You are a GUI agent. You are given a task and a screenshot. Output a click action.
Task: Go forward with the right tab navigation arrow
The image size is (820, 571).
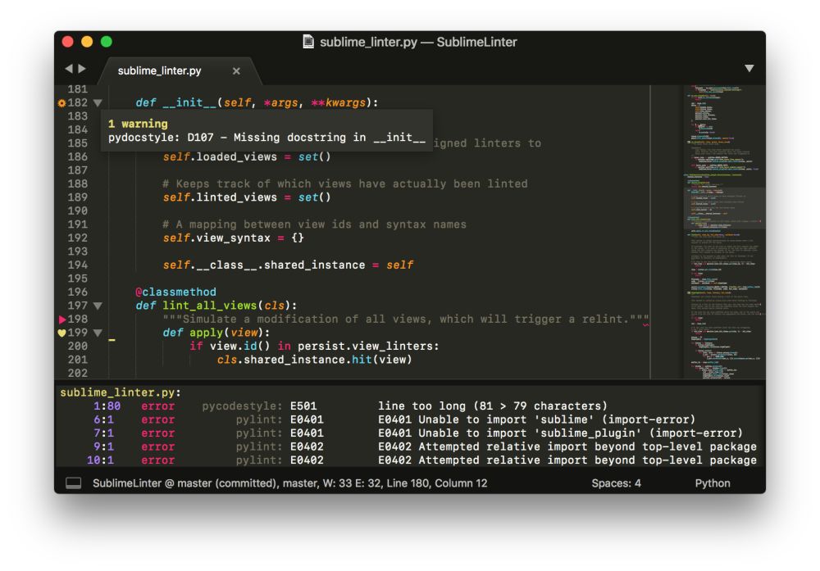click(x=82, y=69)
